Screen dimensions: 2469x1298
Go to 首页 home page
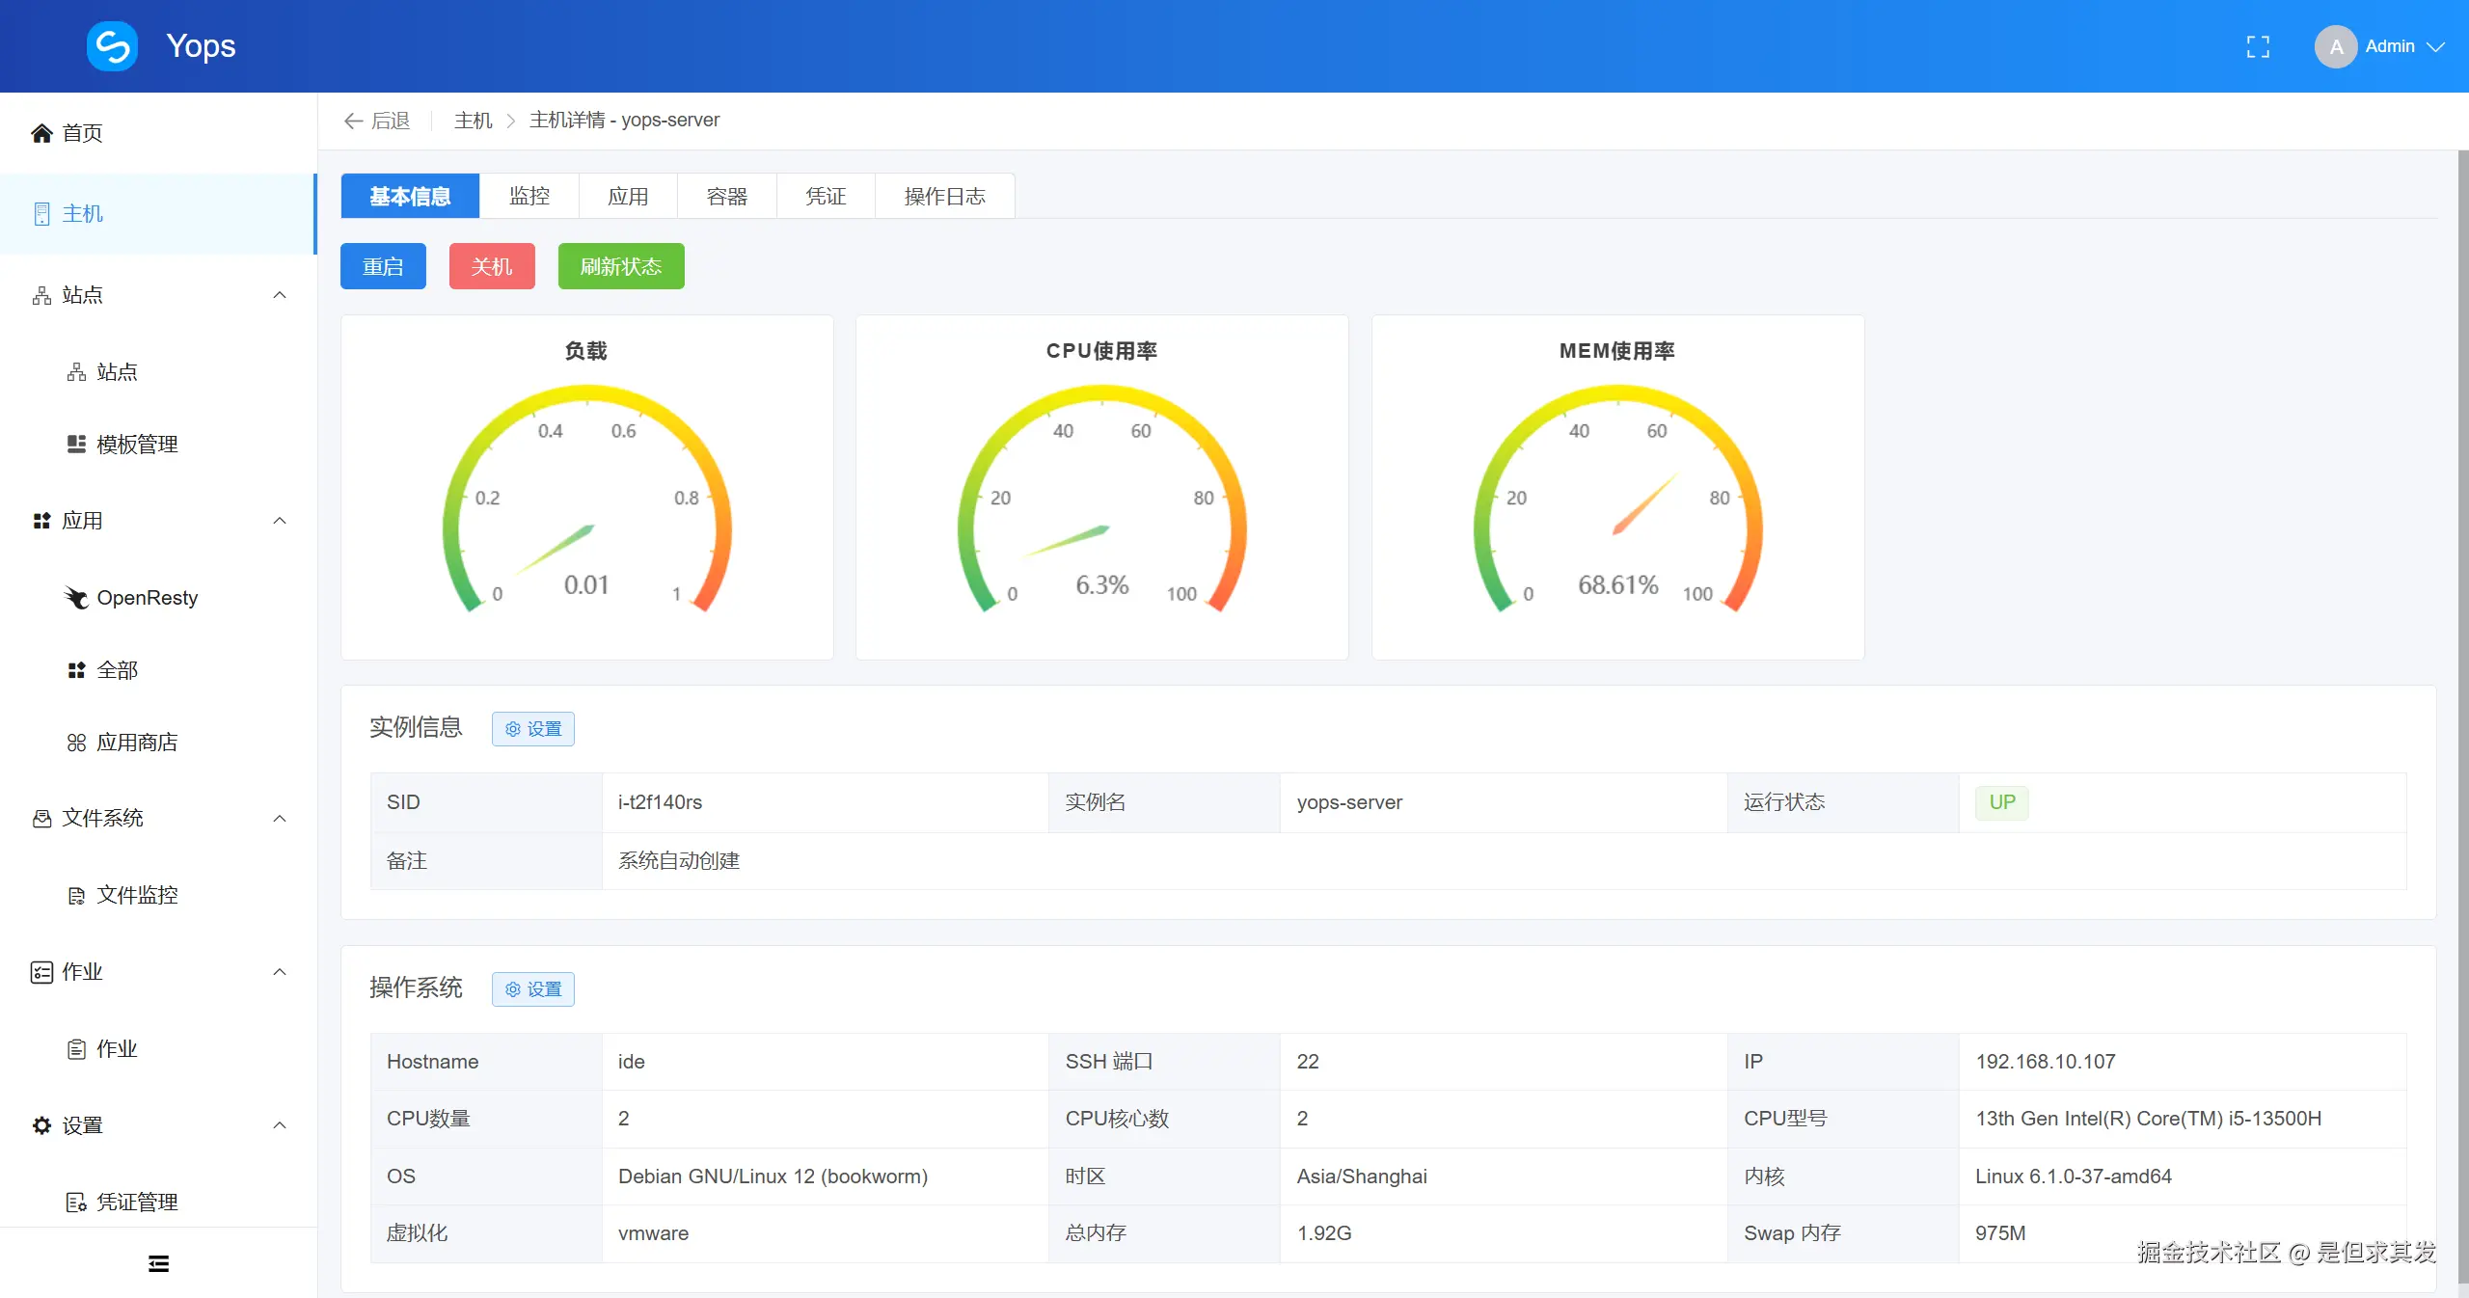pos(81,133)
